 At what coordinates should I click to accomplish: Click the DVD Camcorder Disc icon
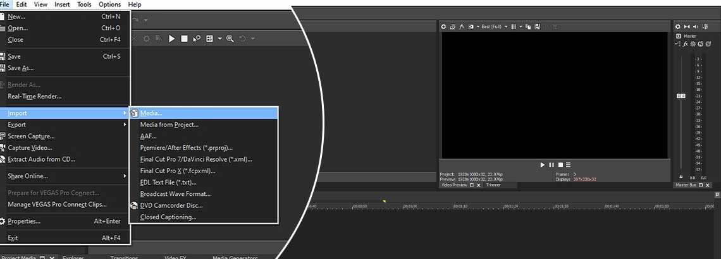[134, 205]
